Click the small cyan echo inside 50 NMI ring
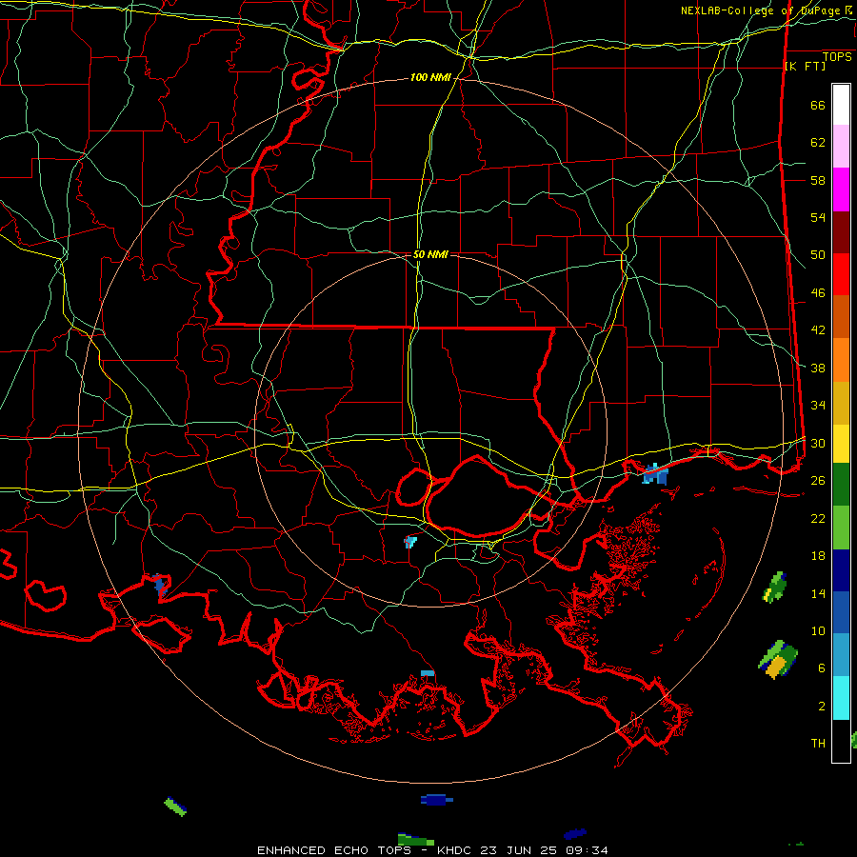Viewport: 857px width, 857px height. pyautogui.click(x=409, y=542)
